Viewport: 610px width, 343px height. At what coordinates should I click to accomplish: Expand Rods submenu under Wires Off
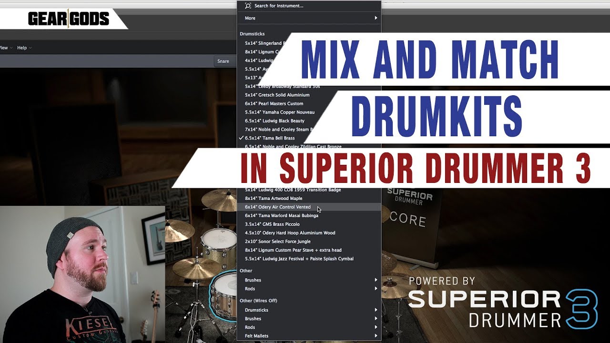click(309, 327)
